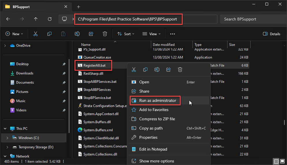Collapse the This PC tree node
Viewport: 287px width, 165px height.
click(x=5, y=129)
